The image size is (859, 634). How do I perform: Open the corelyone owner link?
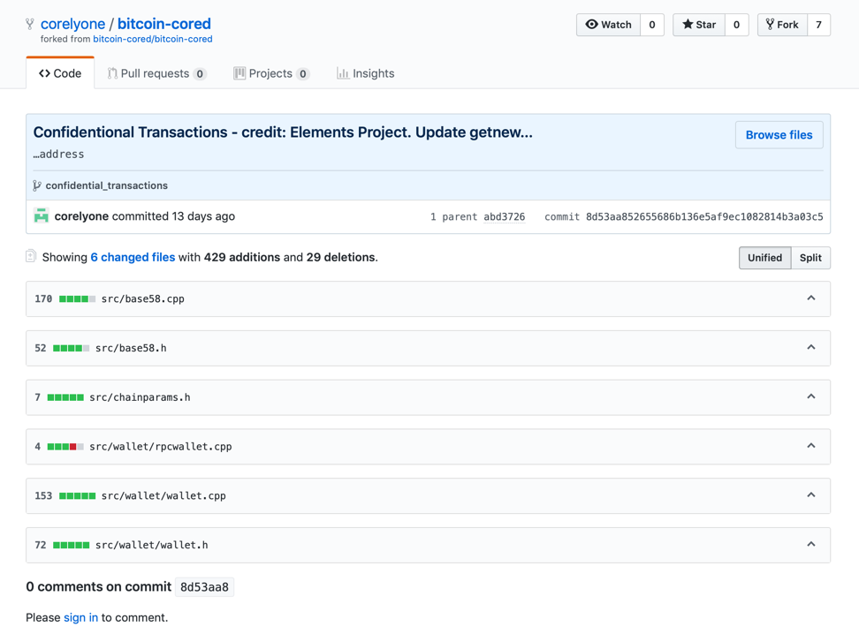(x=72, y=24)
